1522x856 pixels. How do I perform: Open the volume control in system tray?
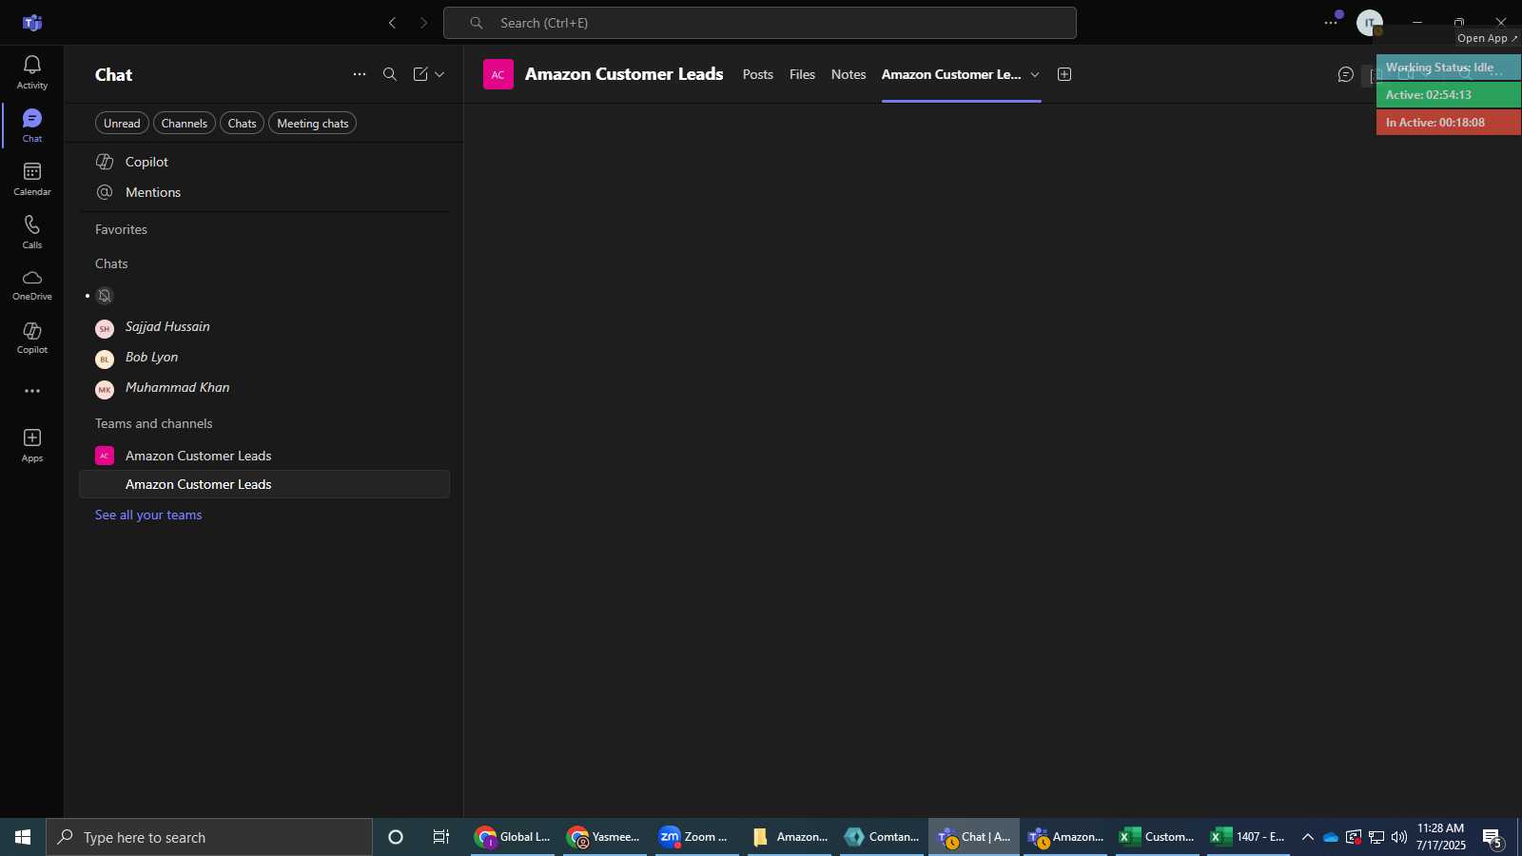[x=1398, y=837]
